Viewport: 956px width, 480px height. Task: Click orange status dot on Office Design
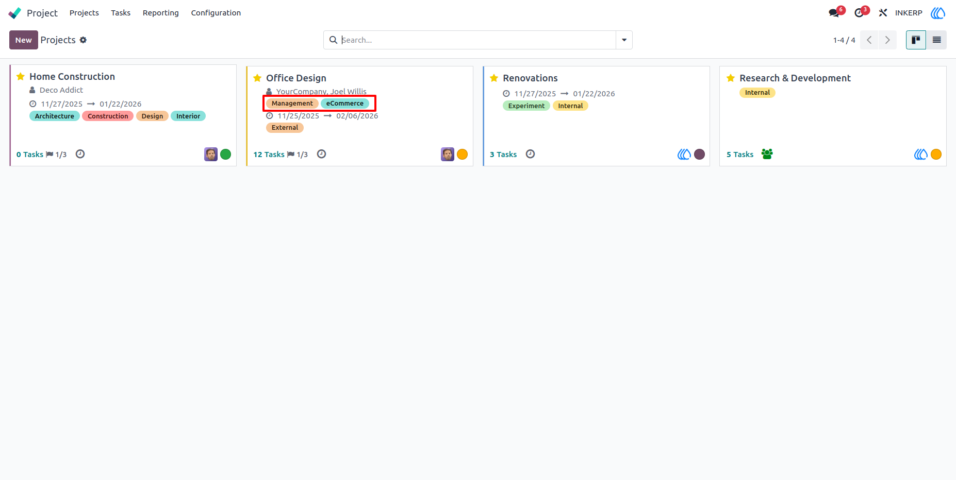pos(463,154)
